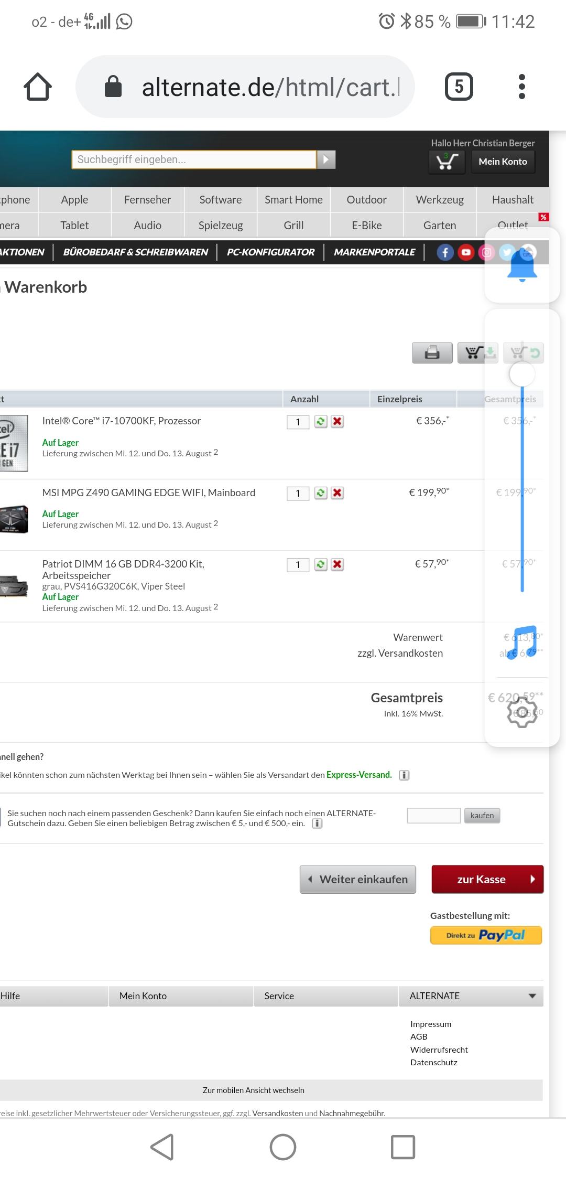
Task: Open the E-Bike category
Action: point(366,225)
